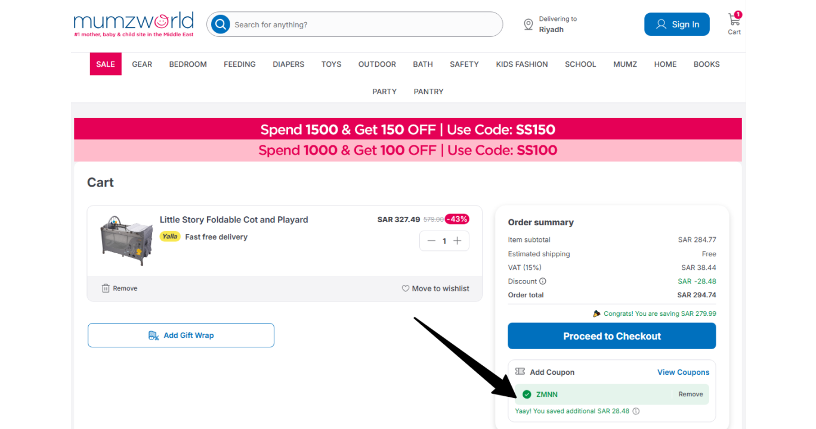This screenshot has width=816, height=429.
Task: Click Proceed to Checkout
Action: click(612, 336)
